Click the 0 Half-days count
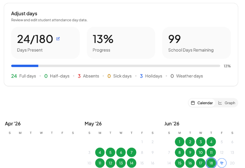This screenshot has width=245, height=168. tap(57, 76)
